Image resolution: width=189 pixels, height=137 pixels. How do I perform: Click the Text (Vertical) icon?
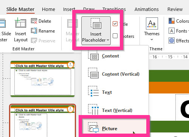tap(93, 109)
